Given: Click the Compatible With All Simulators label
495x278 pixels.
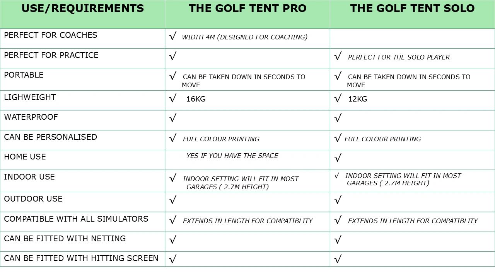Looking at the screenshot, I should click(x=76, y=219).
